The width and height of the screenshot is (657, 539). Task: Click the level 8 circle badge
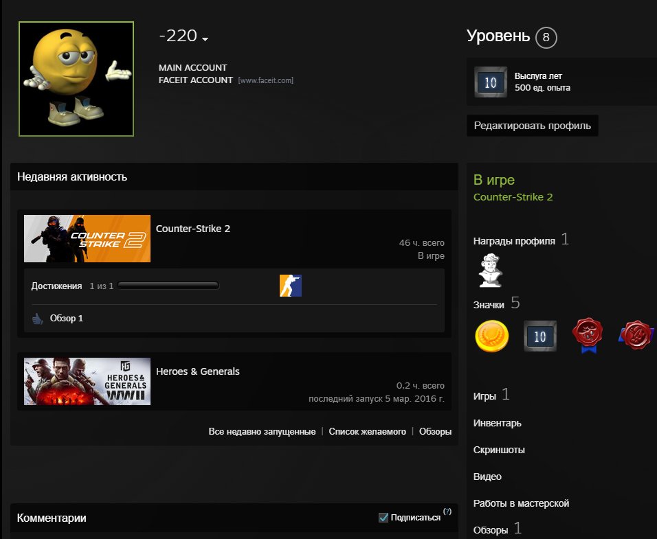[546, 37]
